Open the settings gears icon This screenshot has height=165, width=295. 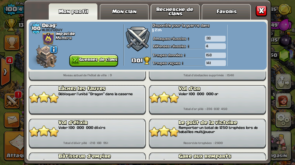[283, 120]
